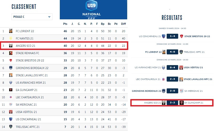Screen dimensions: 214x131
Task: Click the EA Guingamp 21 crest in standings
Action: pos(11,90)
